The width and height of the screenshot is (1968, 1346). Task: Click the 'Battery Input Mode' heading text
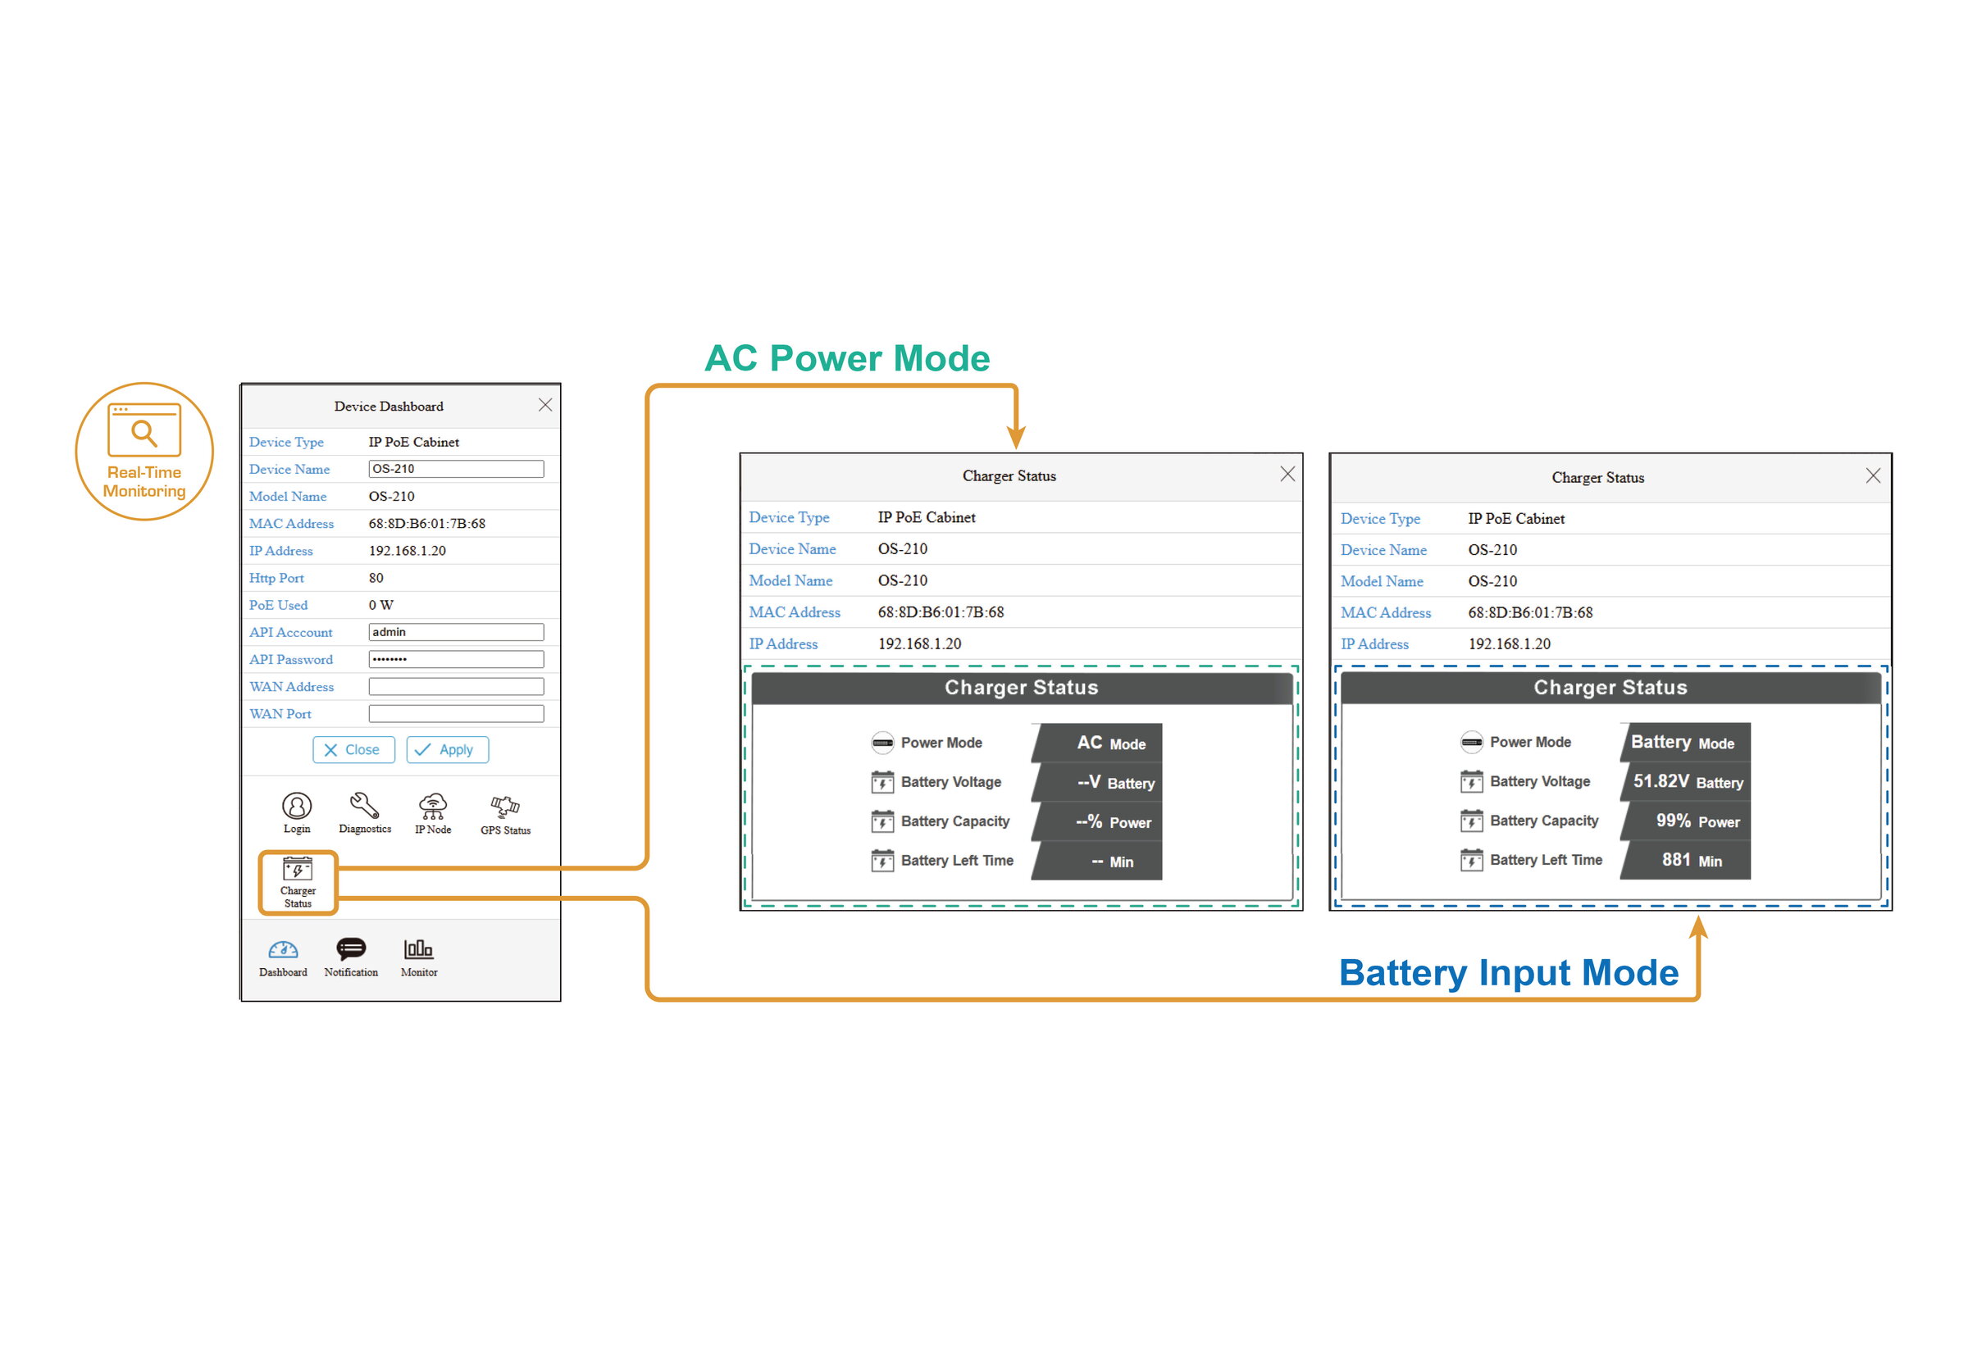pyautogui.click(x=1508, y=973)
